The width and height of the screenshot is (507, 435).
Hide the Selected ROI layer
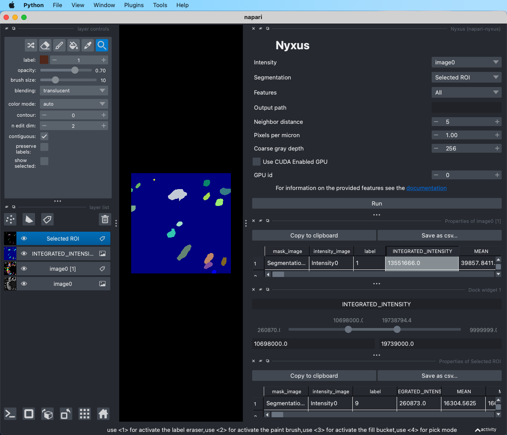click(x=24, y=239)
